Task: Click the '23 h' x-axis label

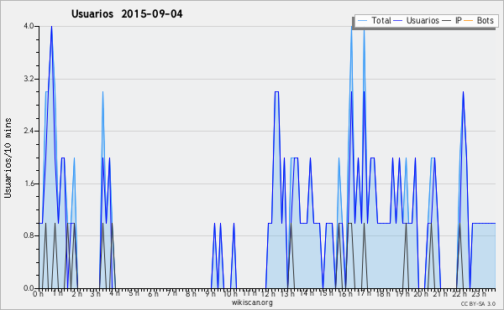Action: tap(479, 293)
